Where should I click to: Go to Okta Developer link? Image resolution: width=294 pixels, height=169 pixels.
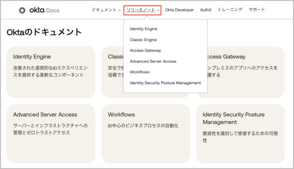click(x=179, y=10)
